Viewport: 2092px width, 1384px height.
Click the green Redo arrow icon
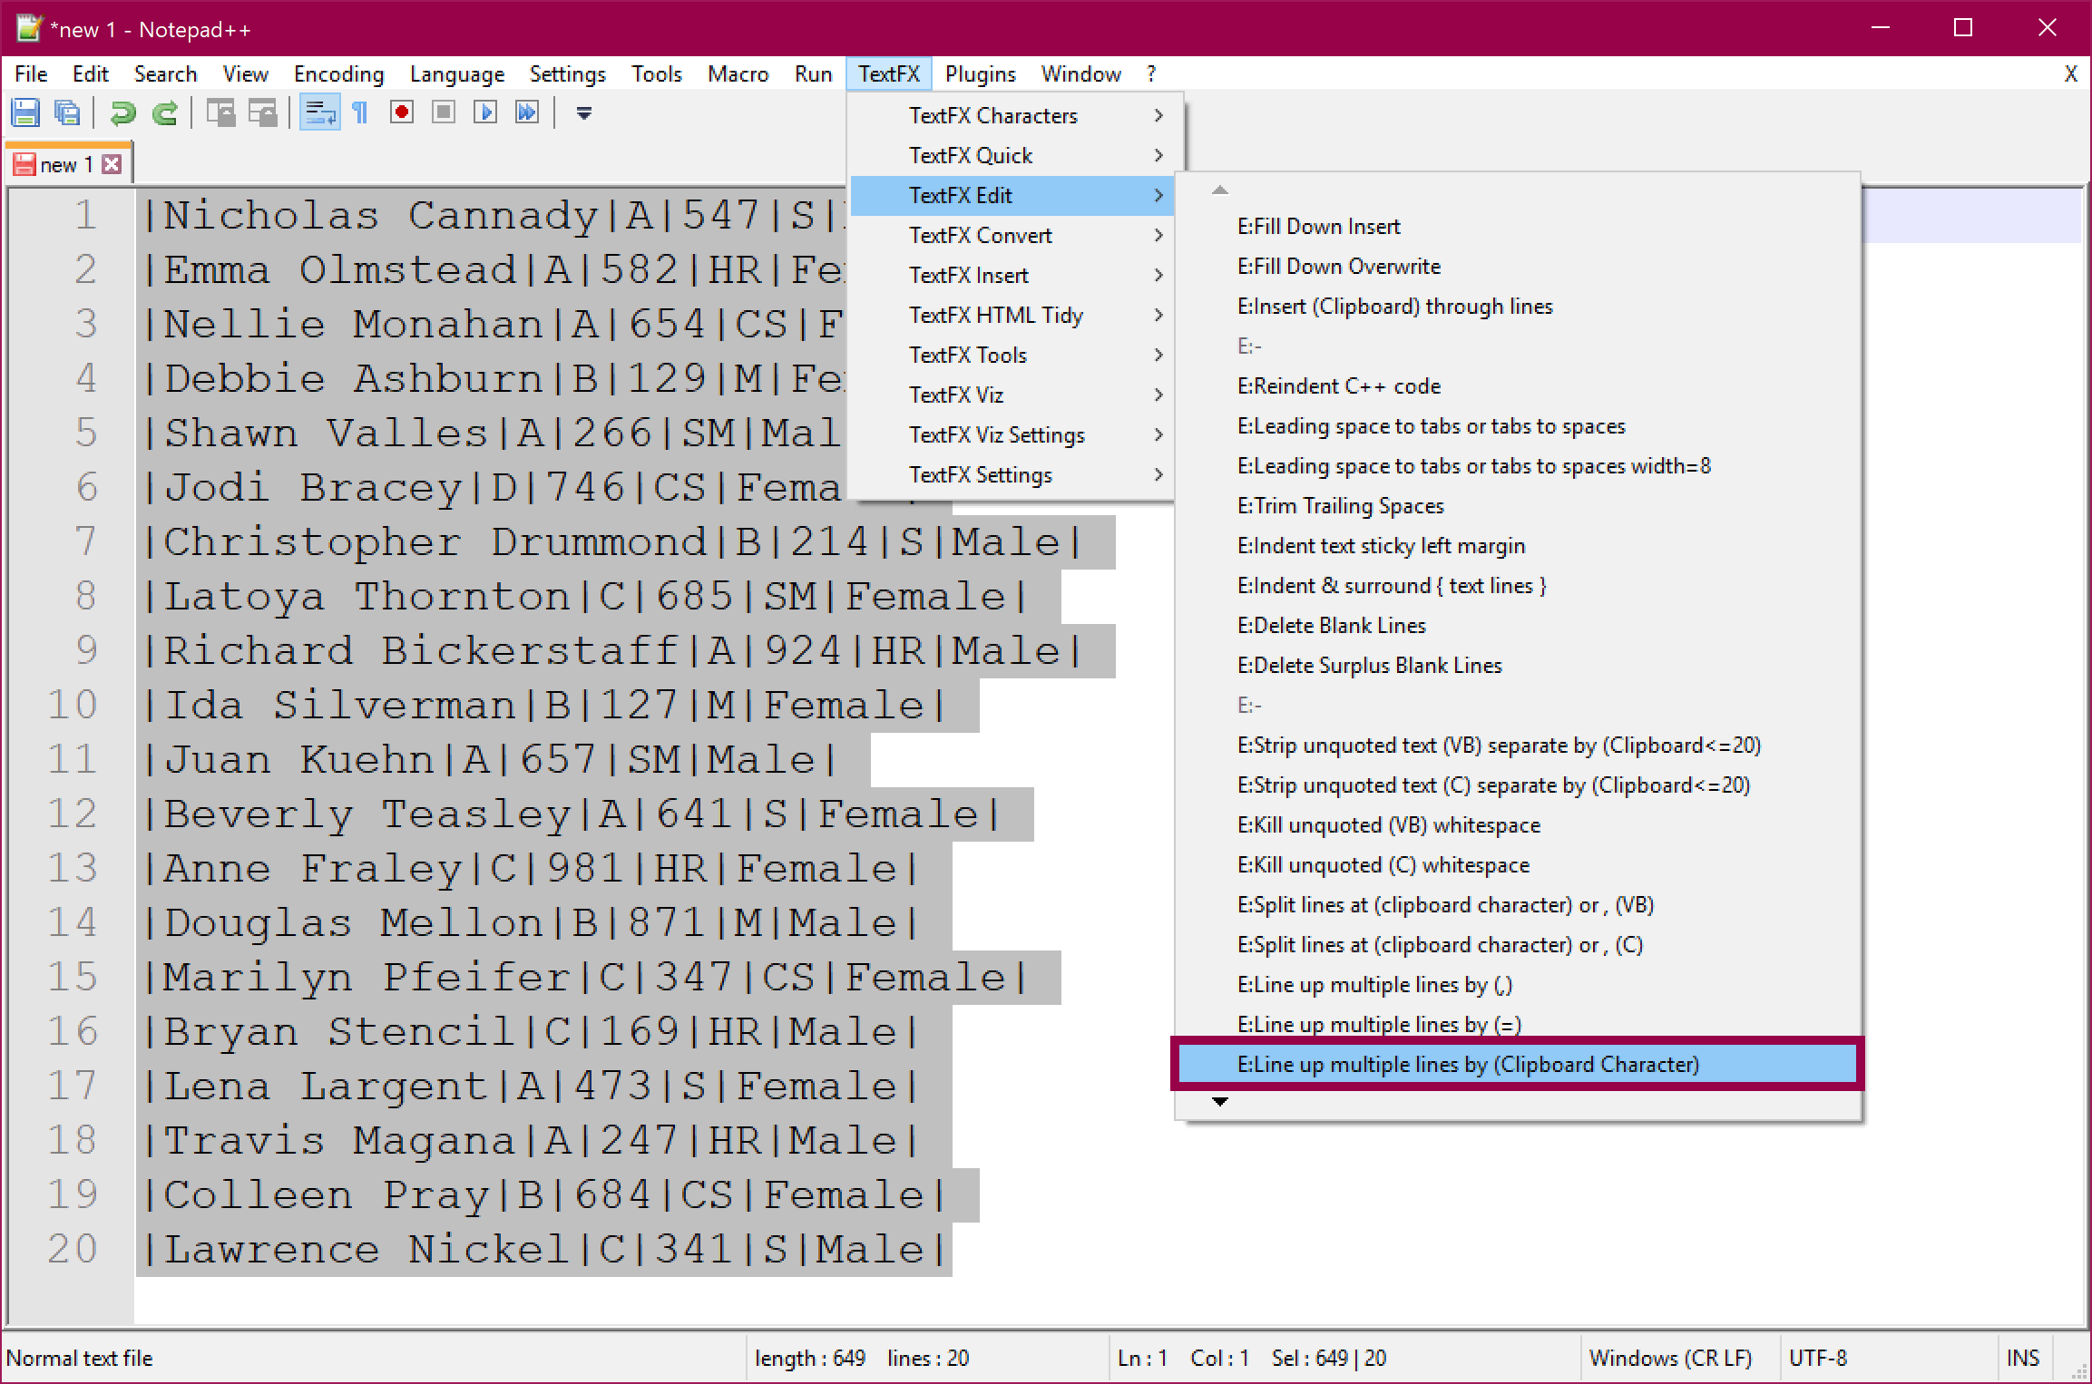tap(165, 113)
